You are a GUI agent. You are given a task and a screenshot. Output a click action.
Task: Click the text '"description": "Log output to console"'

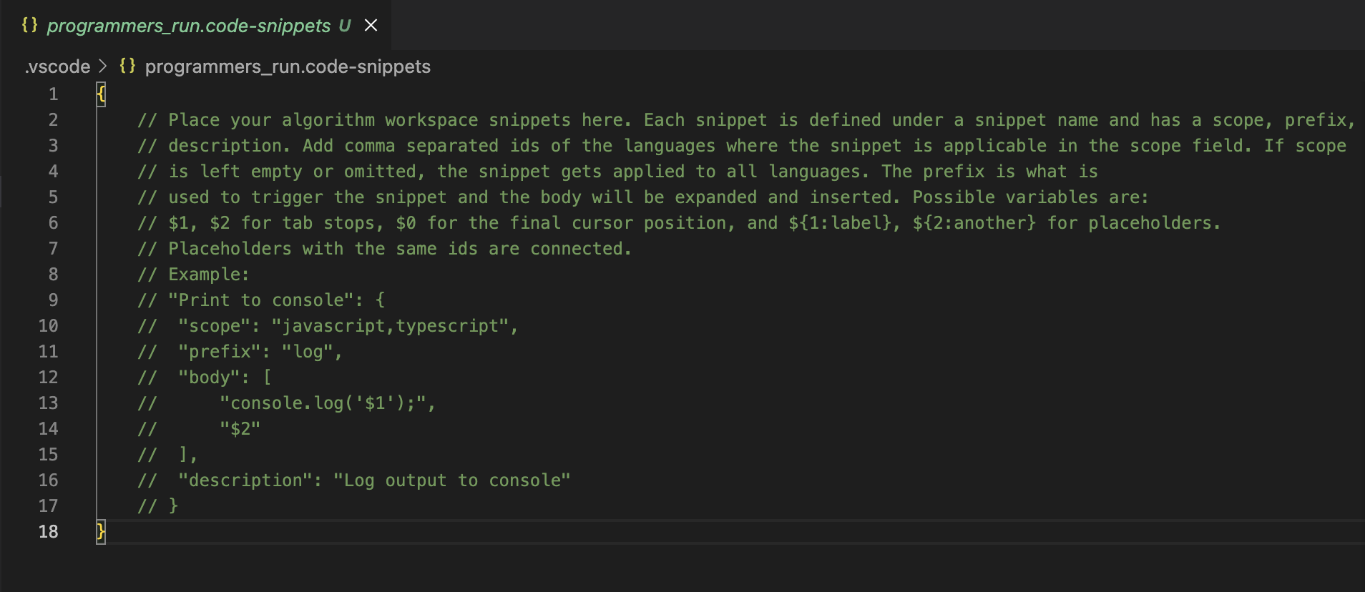[374, 480]
